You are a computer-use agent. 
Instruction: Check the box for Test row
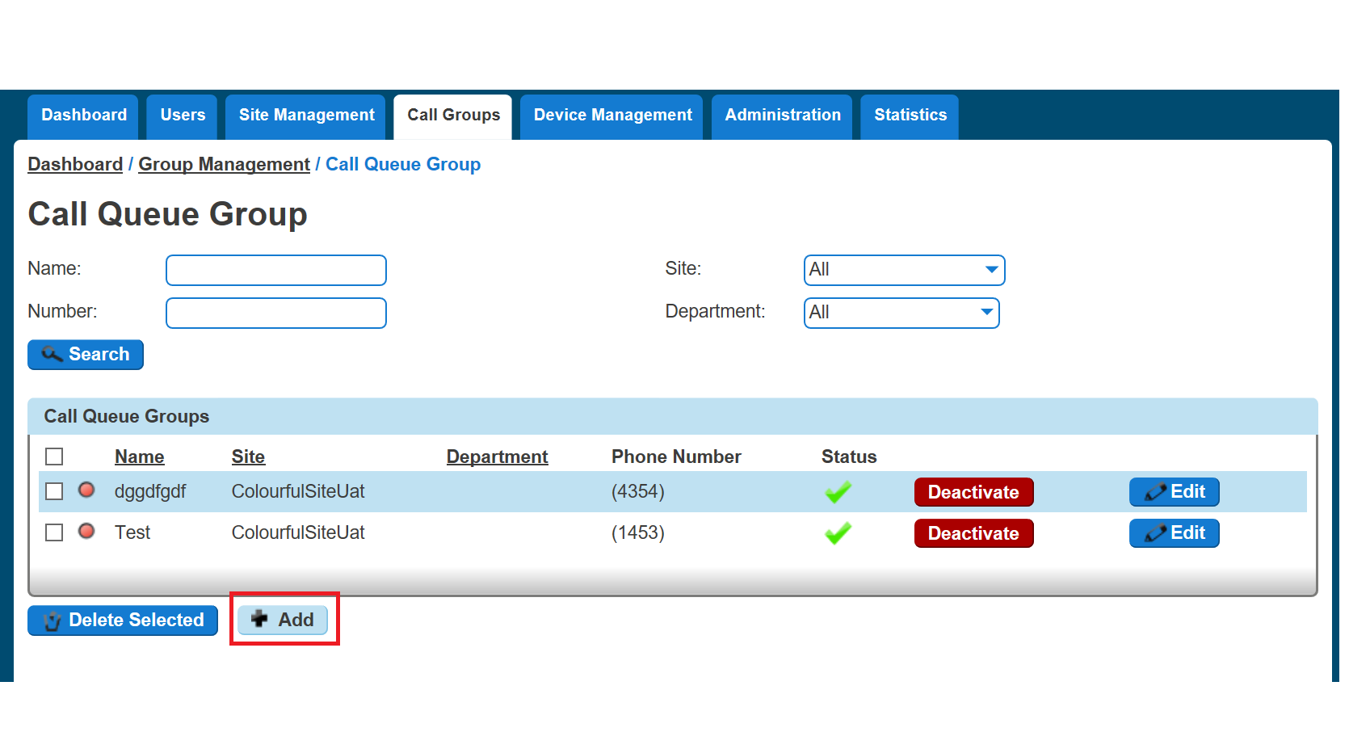click(54, 532)
